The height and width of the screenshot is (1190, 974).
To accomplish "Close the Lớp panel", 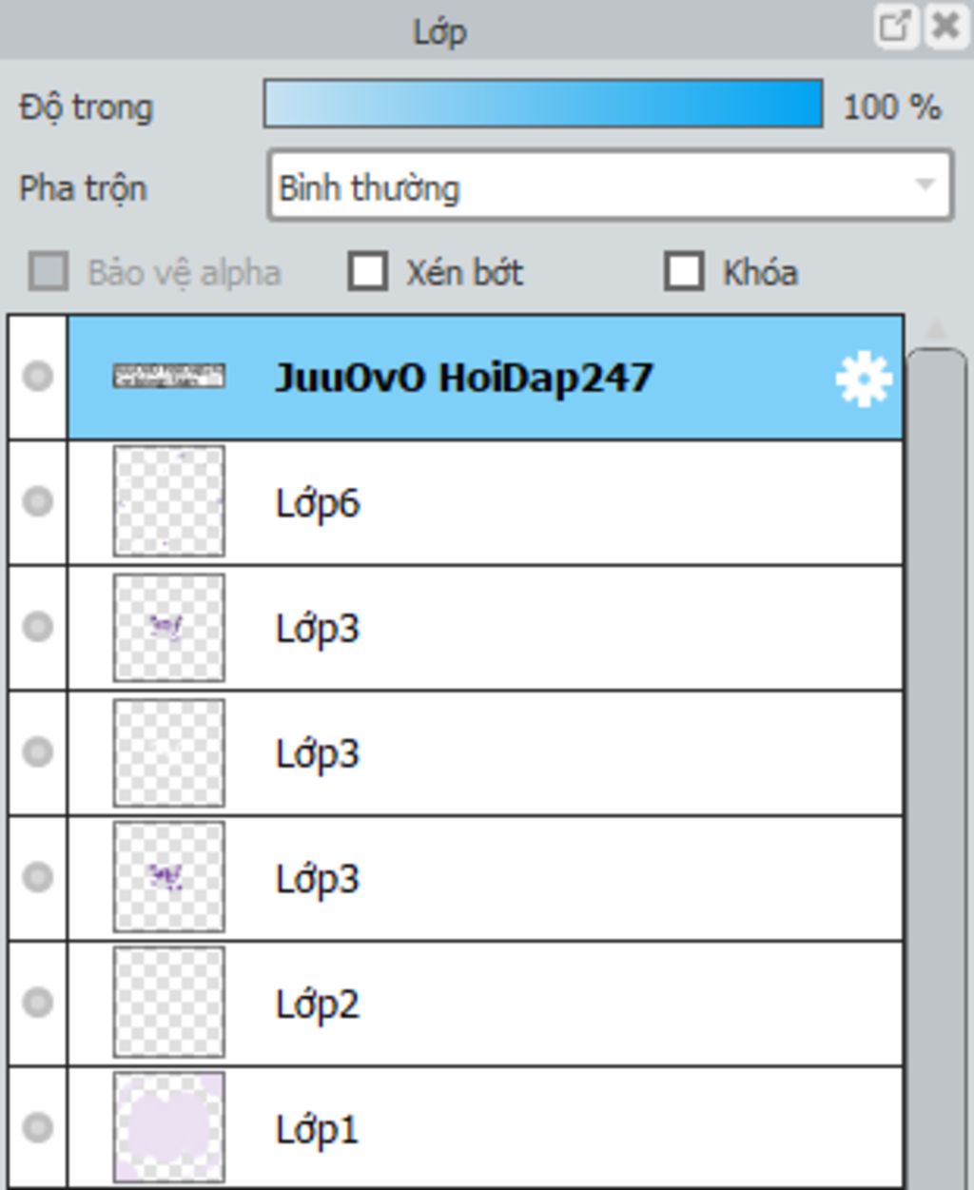I will pyautogui.click(x=945, y=27).
